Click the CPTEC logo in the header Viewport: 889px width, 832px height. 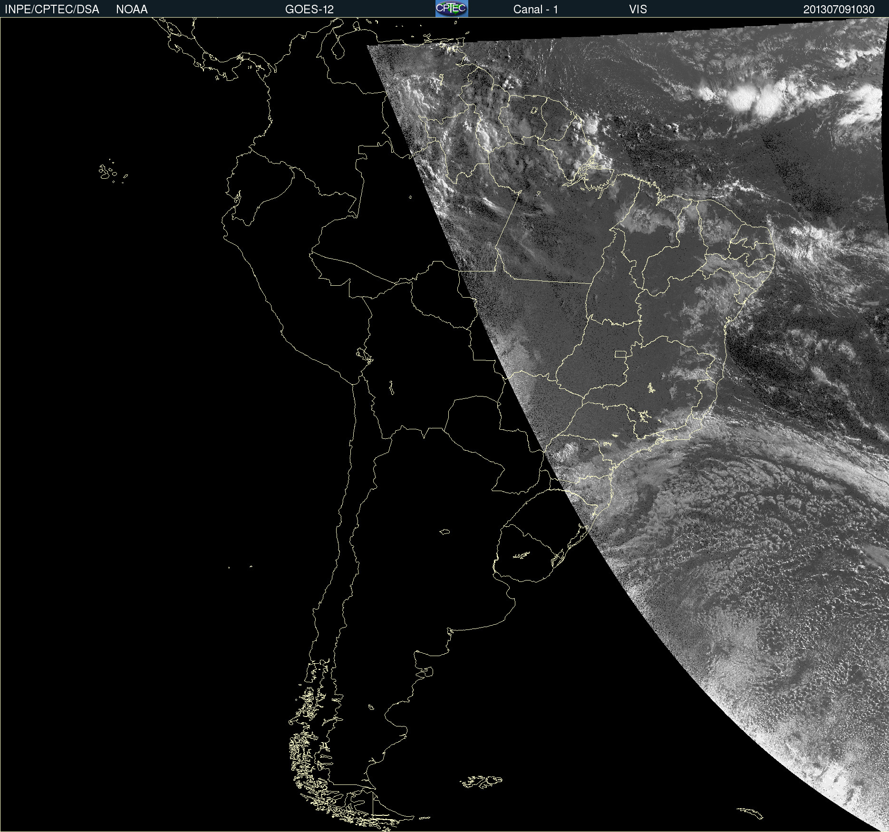(452, 9)
